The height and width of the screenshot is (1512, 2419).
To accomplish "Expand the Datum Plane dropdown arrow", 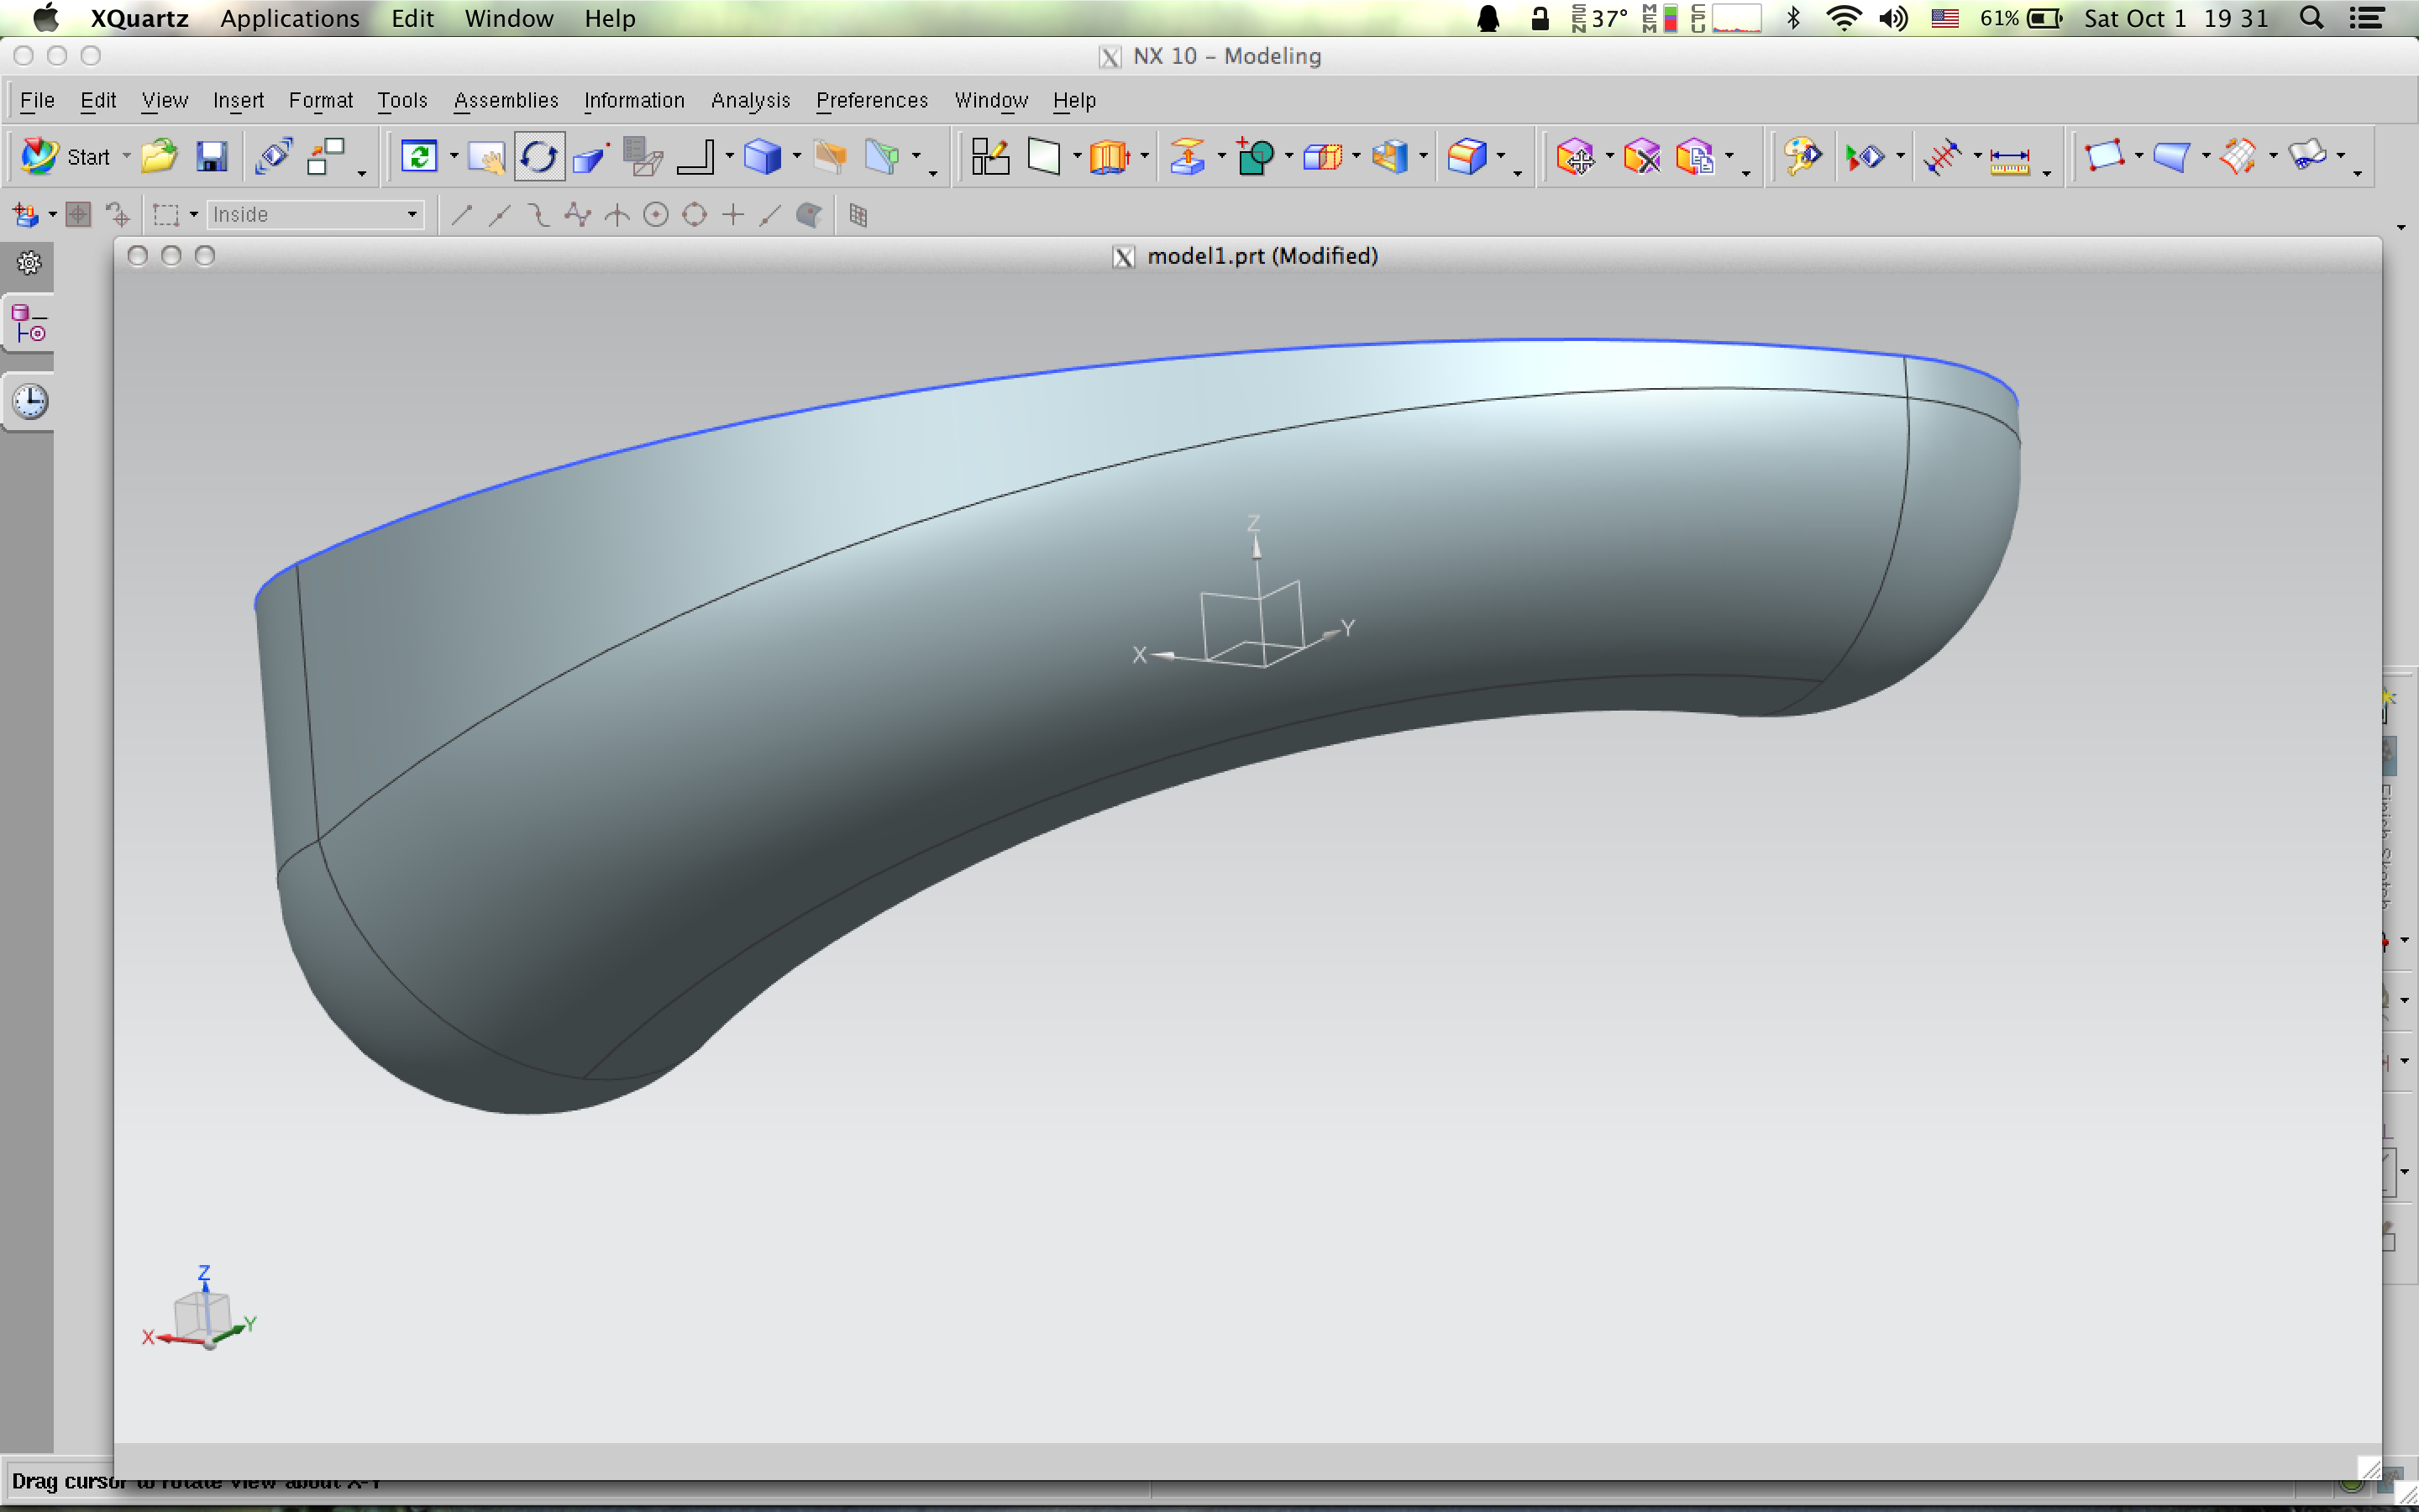I will [1077, 156].
